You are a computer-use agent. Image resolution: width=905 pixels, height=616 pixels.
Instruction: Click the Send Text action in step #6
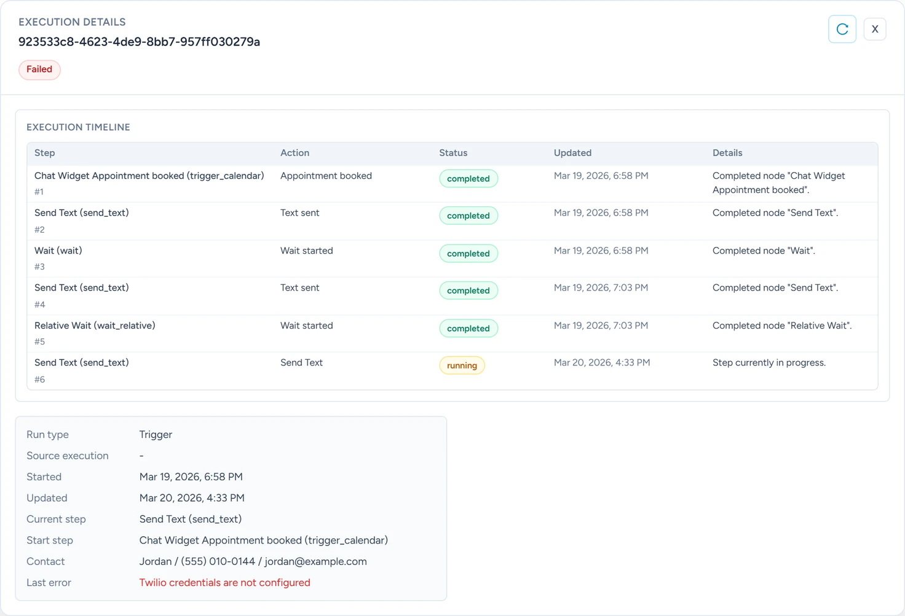pyautogui.click(x=301, y=362)
